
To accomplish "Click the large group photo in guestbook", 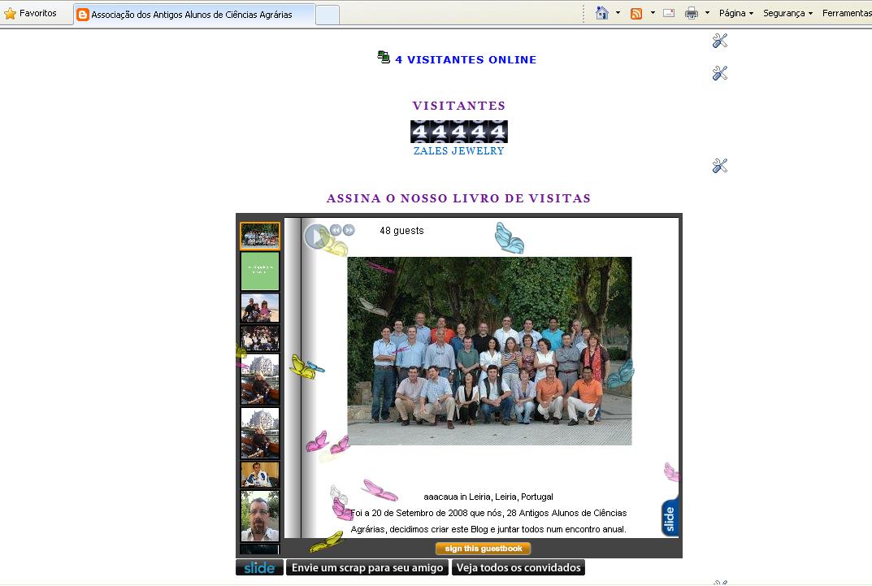I will coord(489,351).
